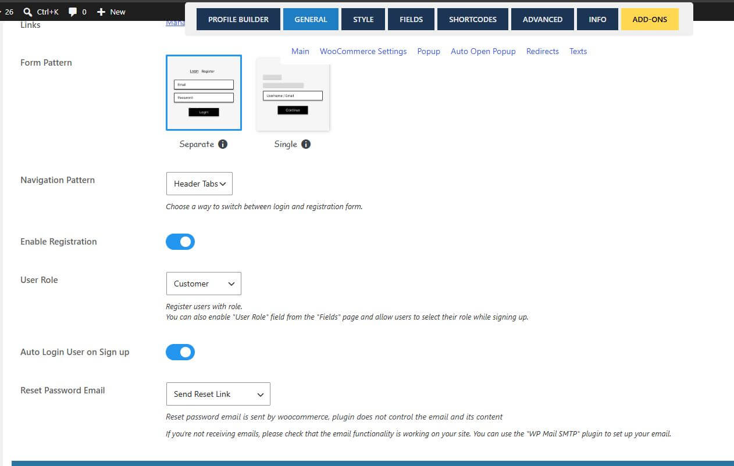Go to the Fields tab
734x466 pixels.
pos(411,19)
